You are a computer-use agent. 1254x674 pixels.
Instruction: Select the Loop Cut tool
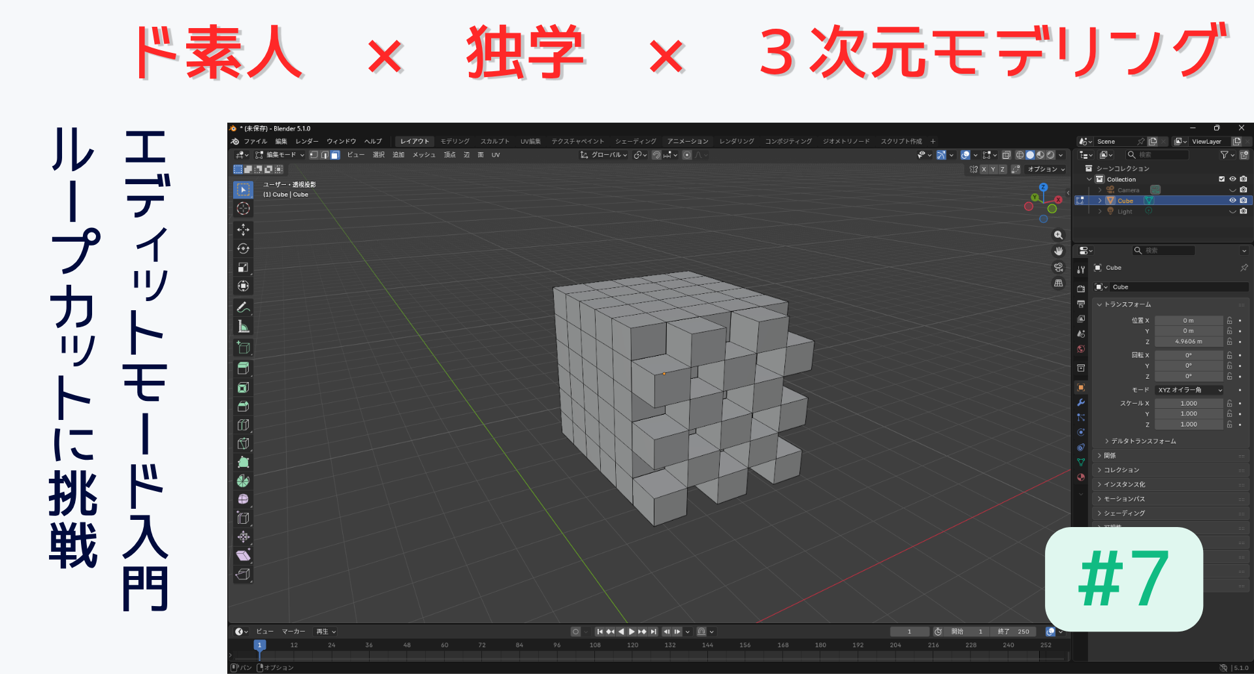point(243,425)
